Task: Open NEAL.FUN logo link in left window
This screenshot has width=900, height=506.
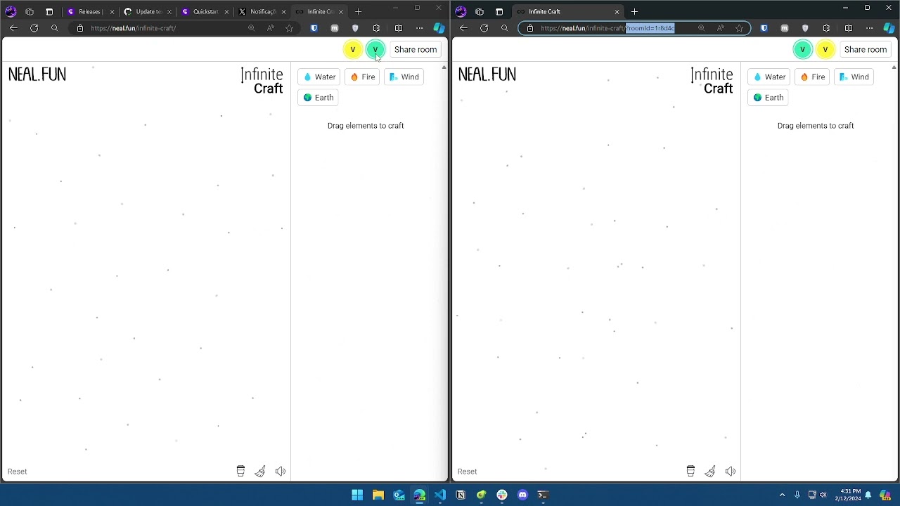Action: pyautogui.click(x=37, y=74)
